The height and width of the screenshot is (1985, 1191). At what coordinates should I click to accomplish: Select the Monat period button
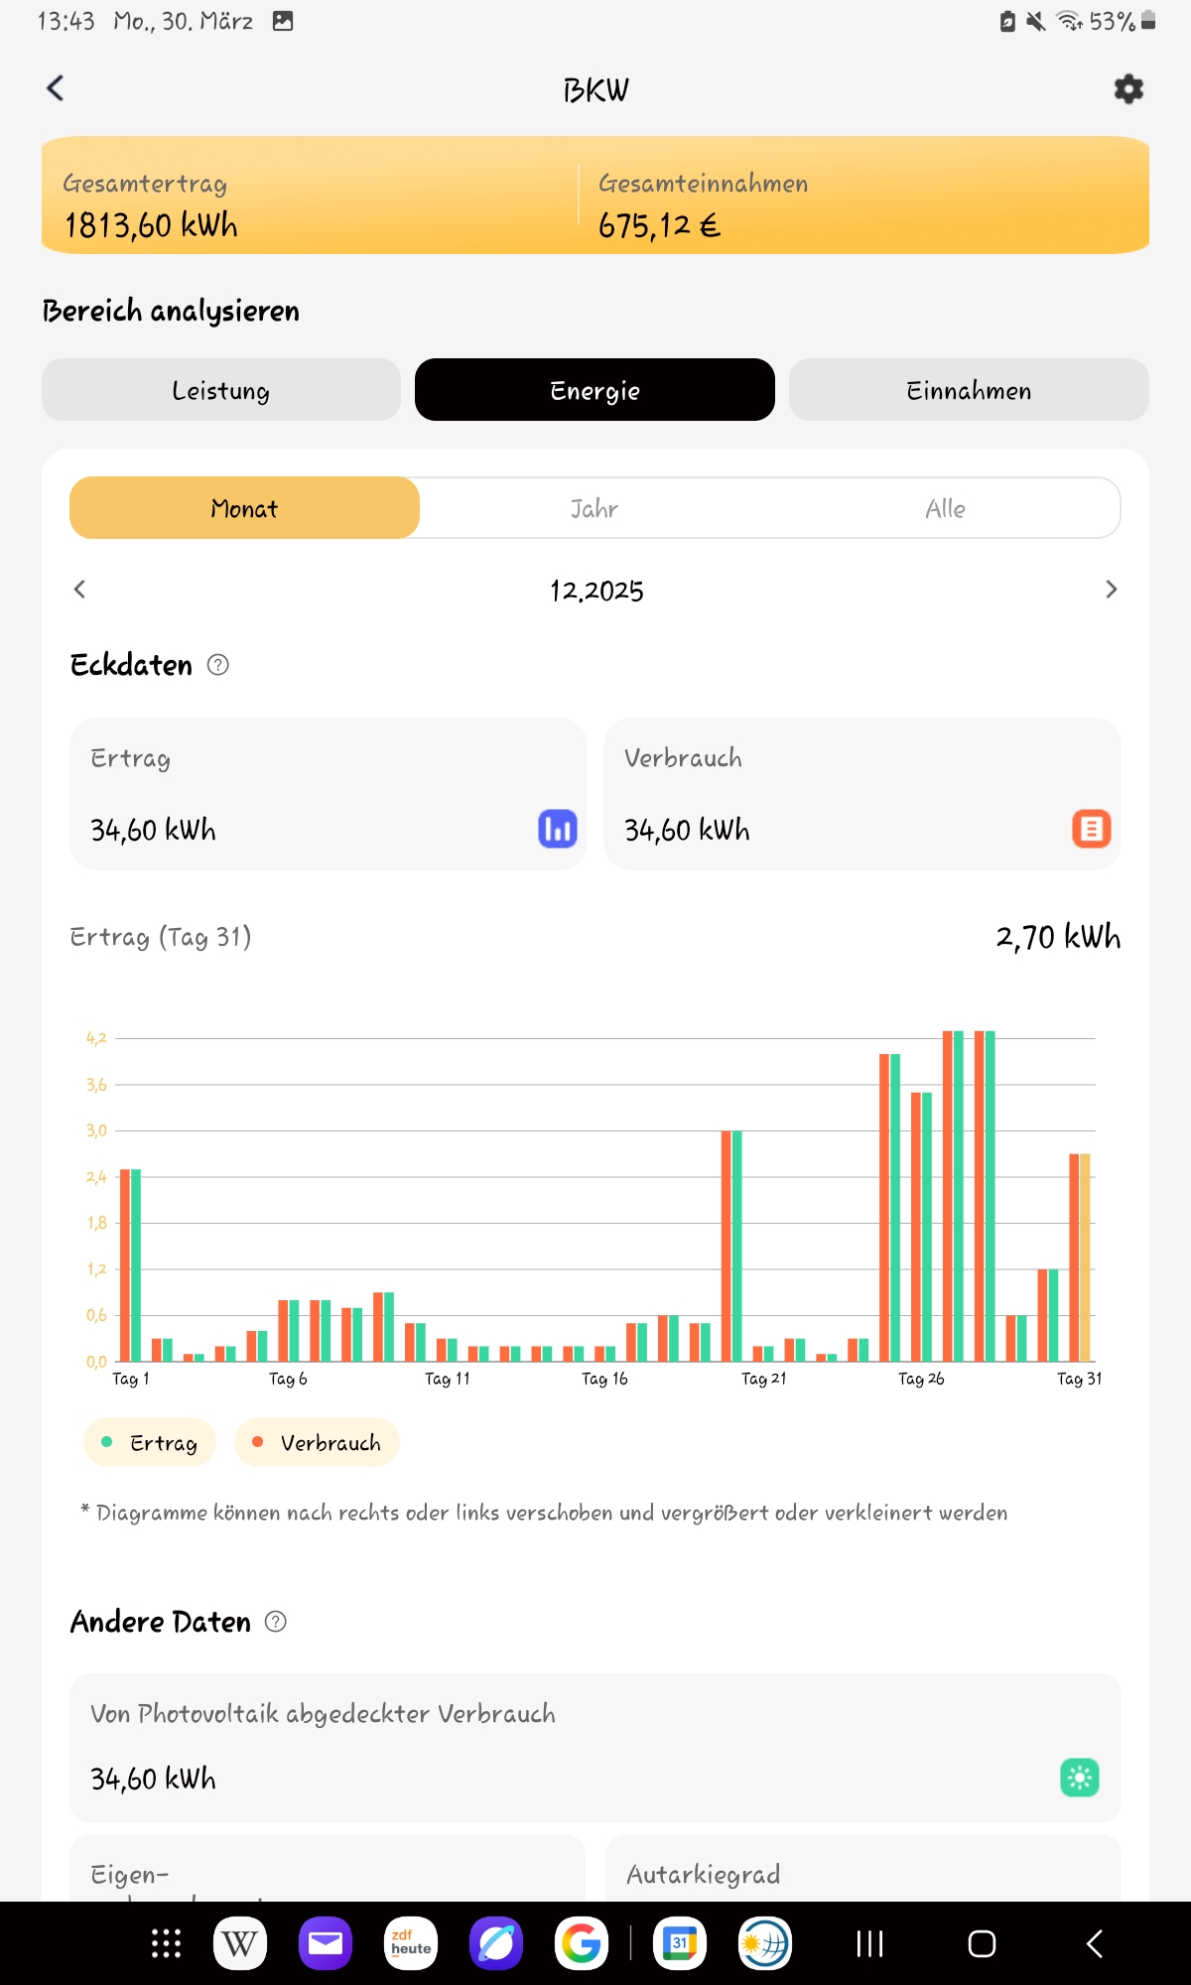pyautogui.click(x=244, y=508)
